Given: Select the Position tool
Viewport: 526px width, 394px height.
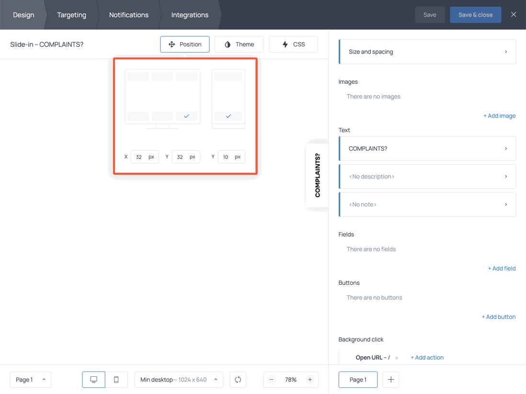Looking at the screenshot, I should click(184, 44).
